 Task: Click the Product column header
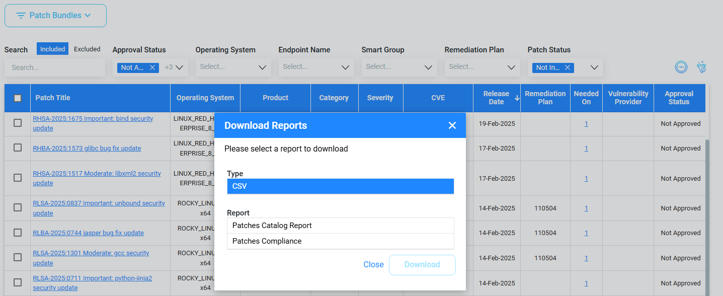tap(276, 98)
